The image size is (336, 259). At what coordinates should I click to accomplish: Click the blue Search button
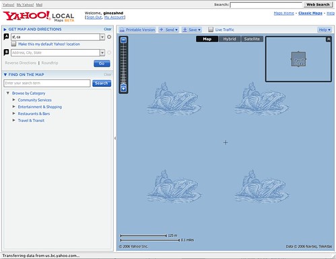(x=102, y=83)
